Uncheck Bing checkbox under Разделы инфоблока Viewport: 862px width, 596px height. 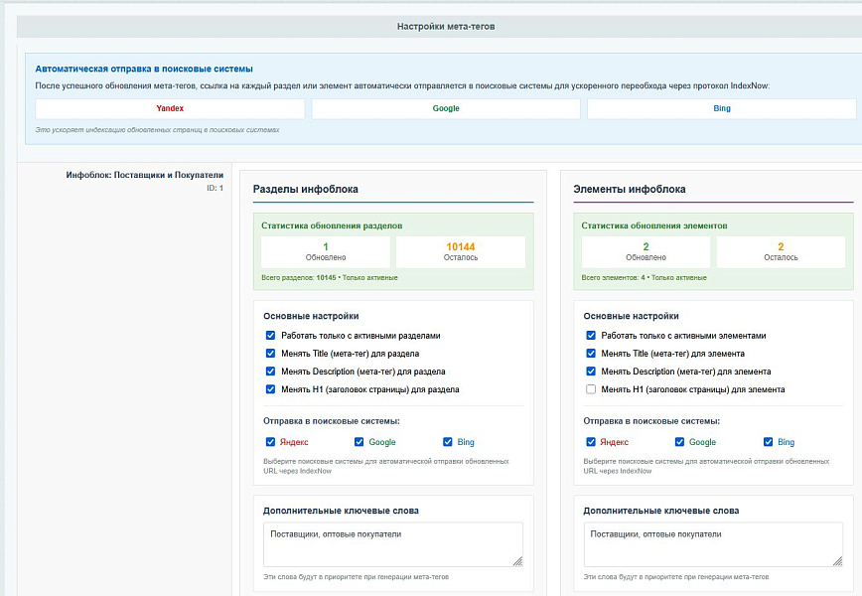448,442
